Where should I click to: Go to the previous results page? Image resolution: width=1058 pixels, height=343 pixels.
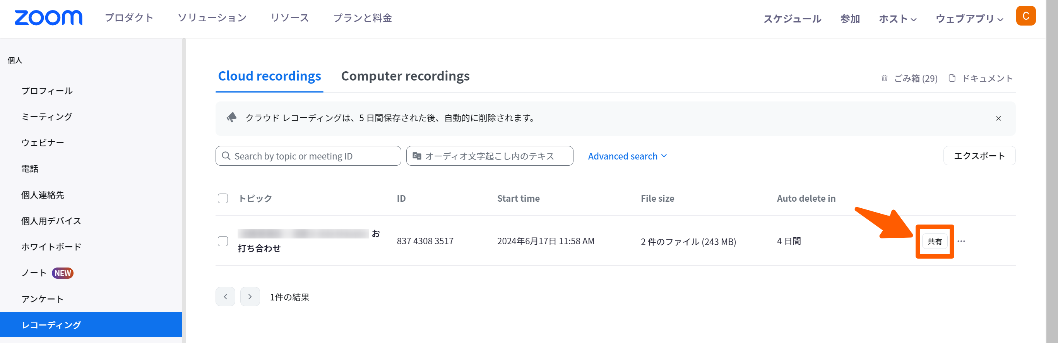(x=225, y=297)
